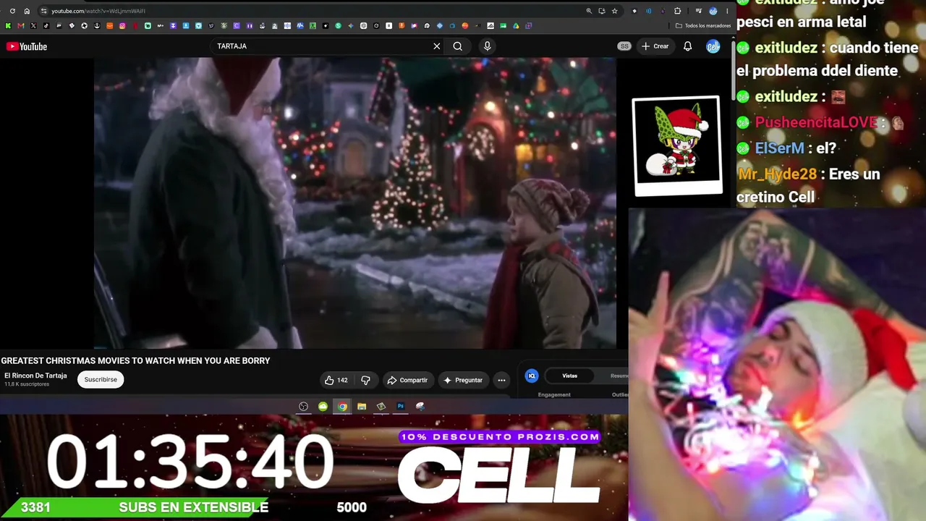
Task: Open the Google Drive bookmark
Action: click(516, 26)
